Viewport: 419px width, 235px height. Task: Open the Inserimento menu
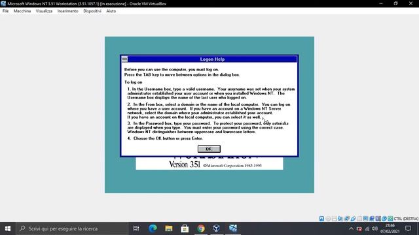(x=67, y=11)
